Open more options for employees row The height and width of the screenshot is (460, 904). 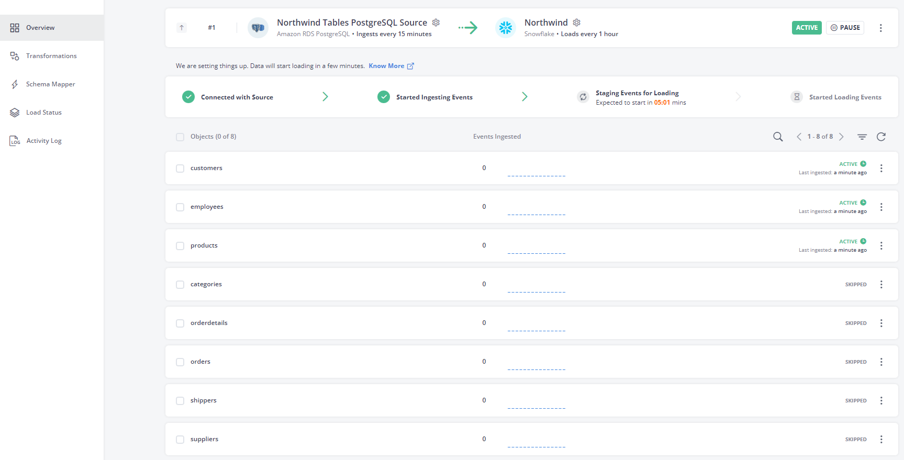pyautogui.click(x=881, y=207)
